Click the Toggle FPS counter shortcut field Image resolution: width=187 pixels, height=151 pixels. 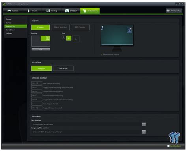click(37, 108)
